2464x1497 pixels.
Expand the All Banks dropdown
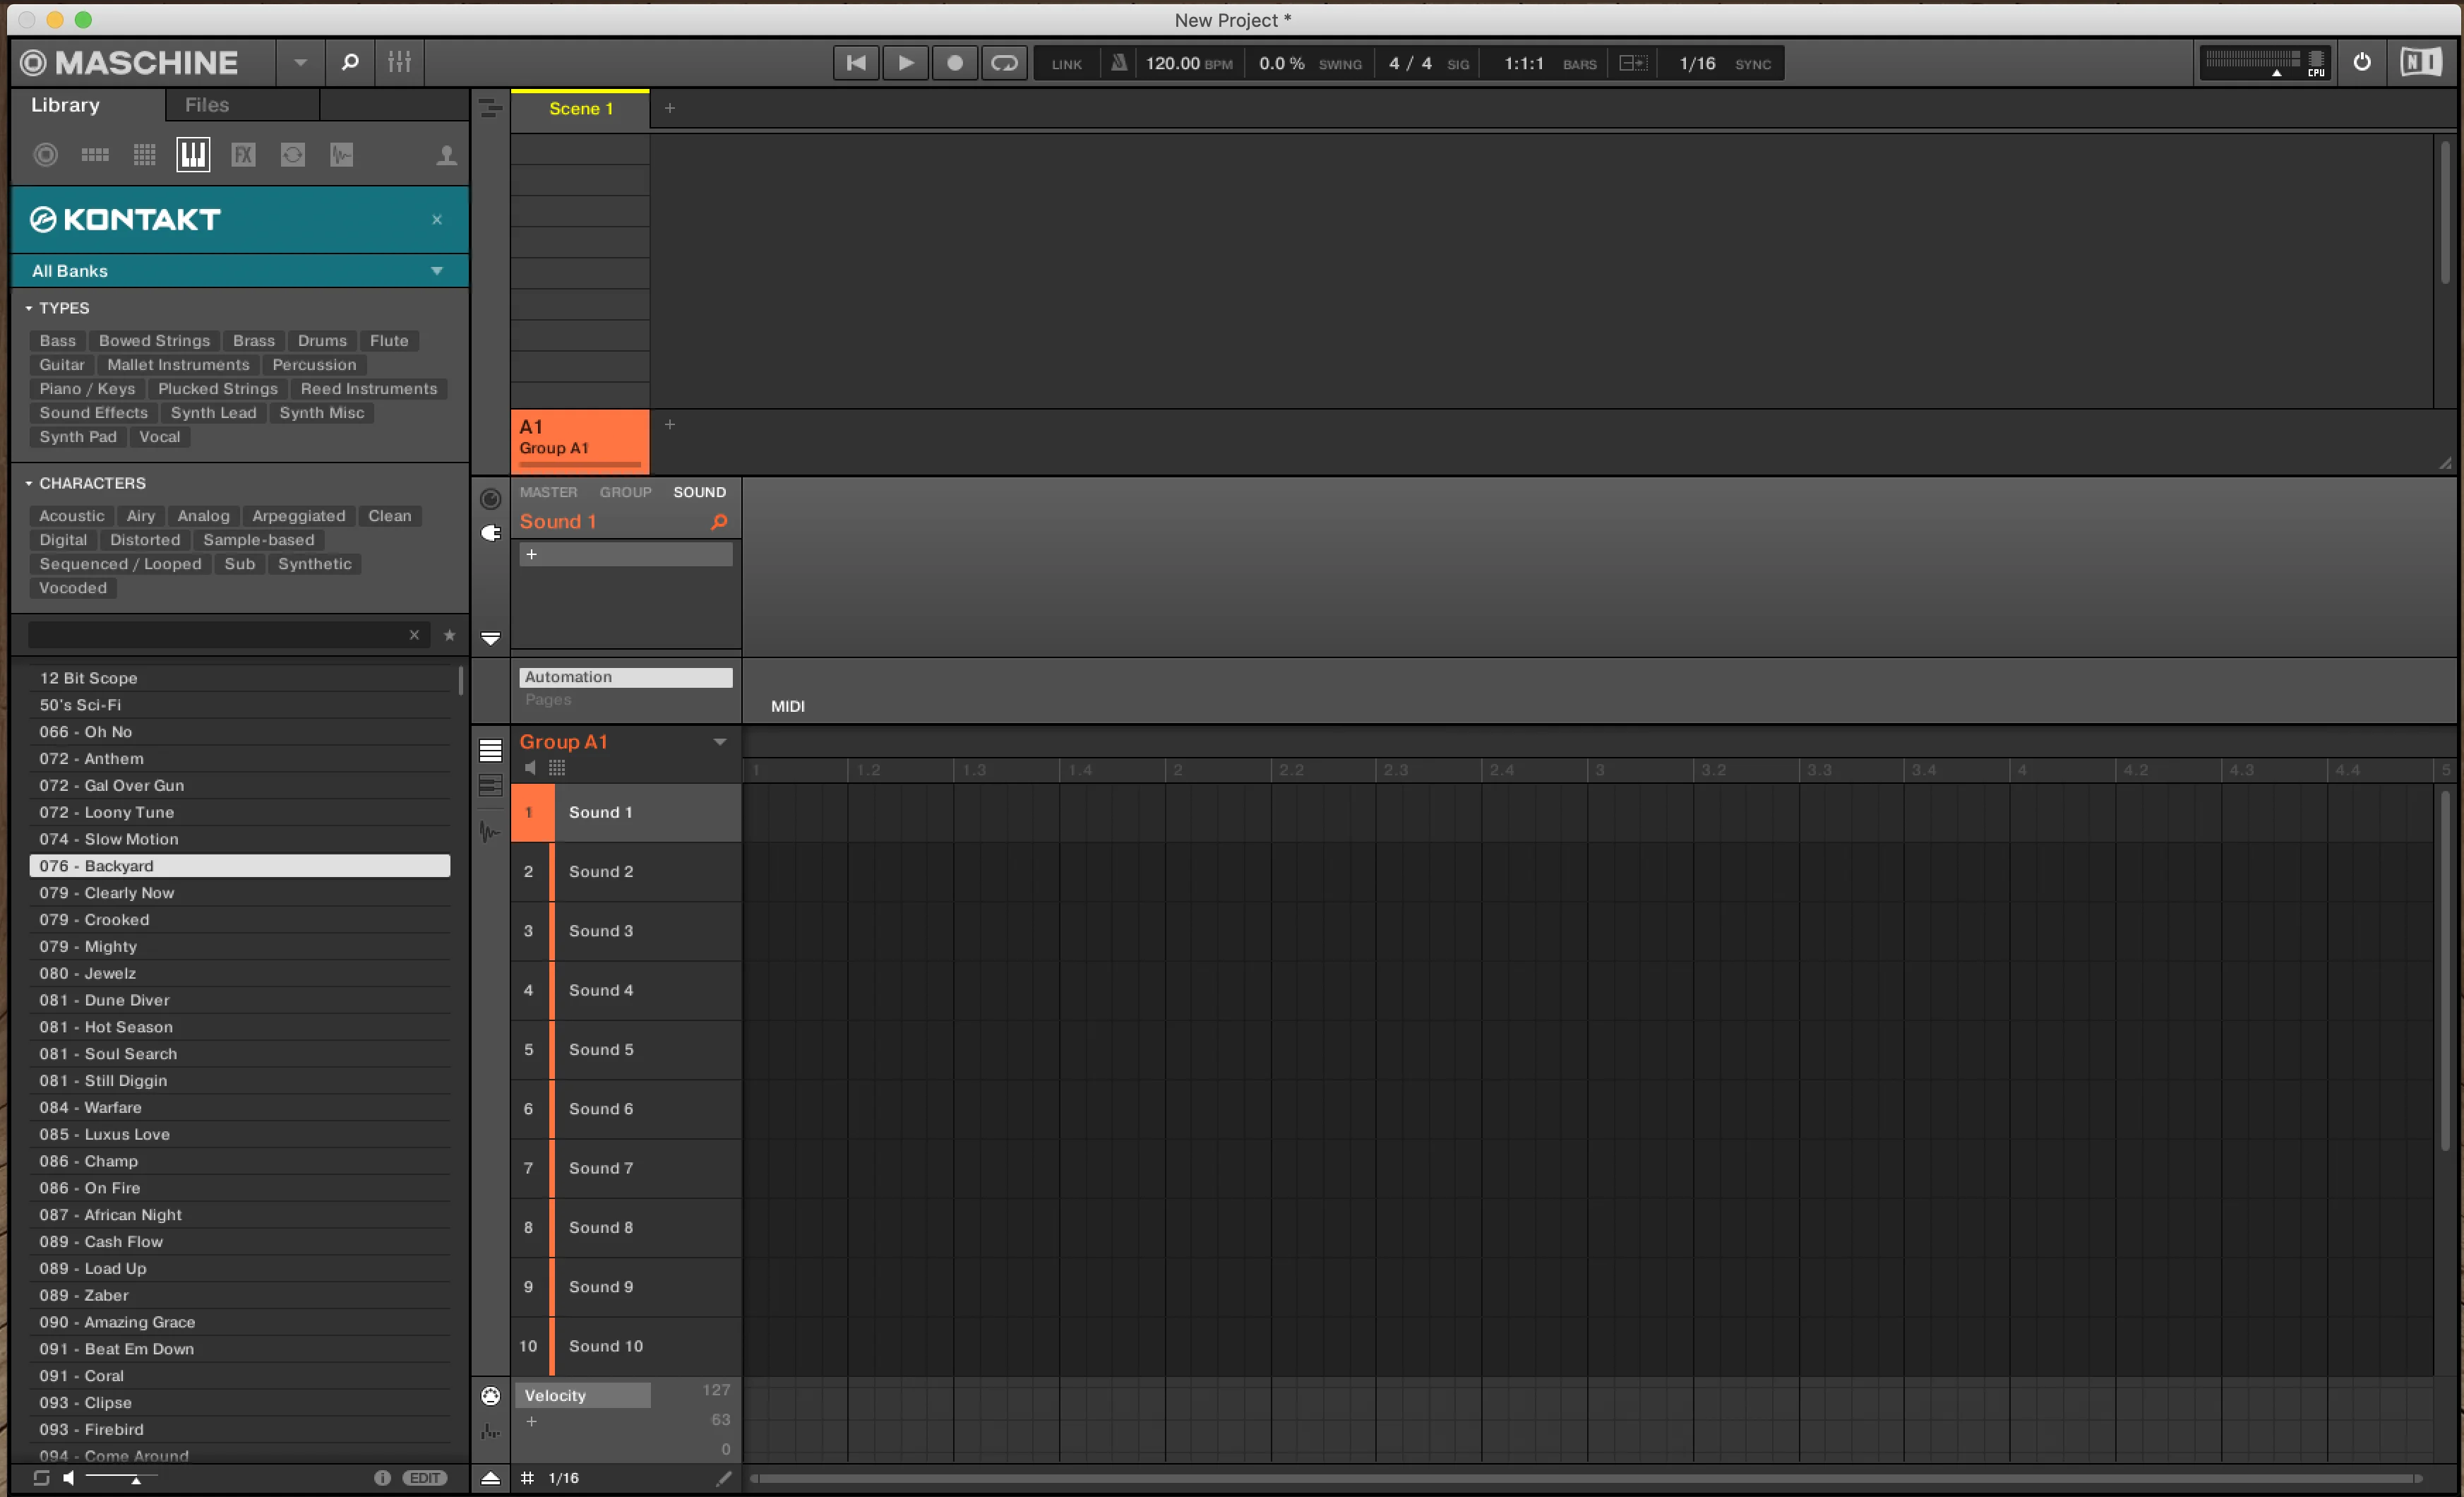coord(437,271)
